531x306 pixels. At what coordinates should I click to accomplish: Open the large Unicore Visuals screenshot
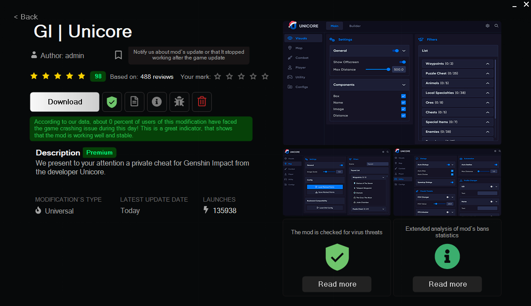coord(392,82)
